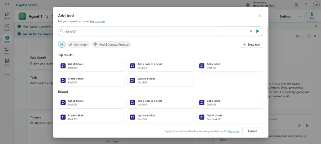Open test panel more options ellipsis
This screenshot has width=321, height=144.
[291, 36]
